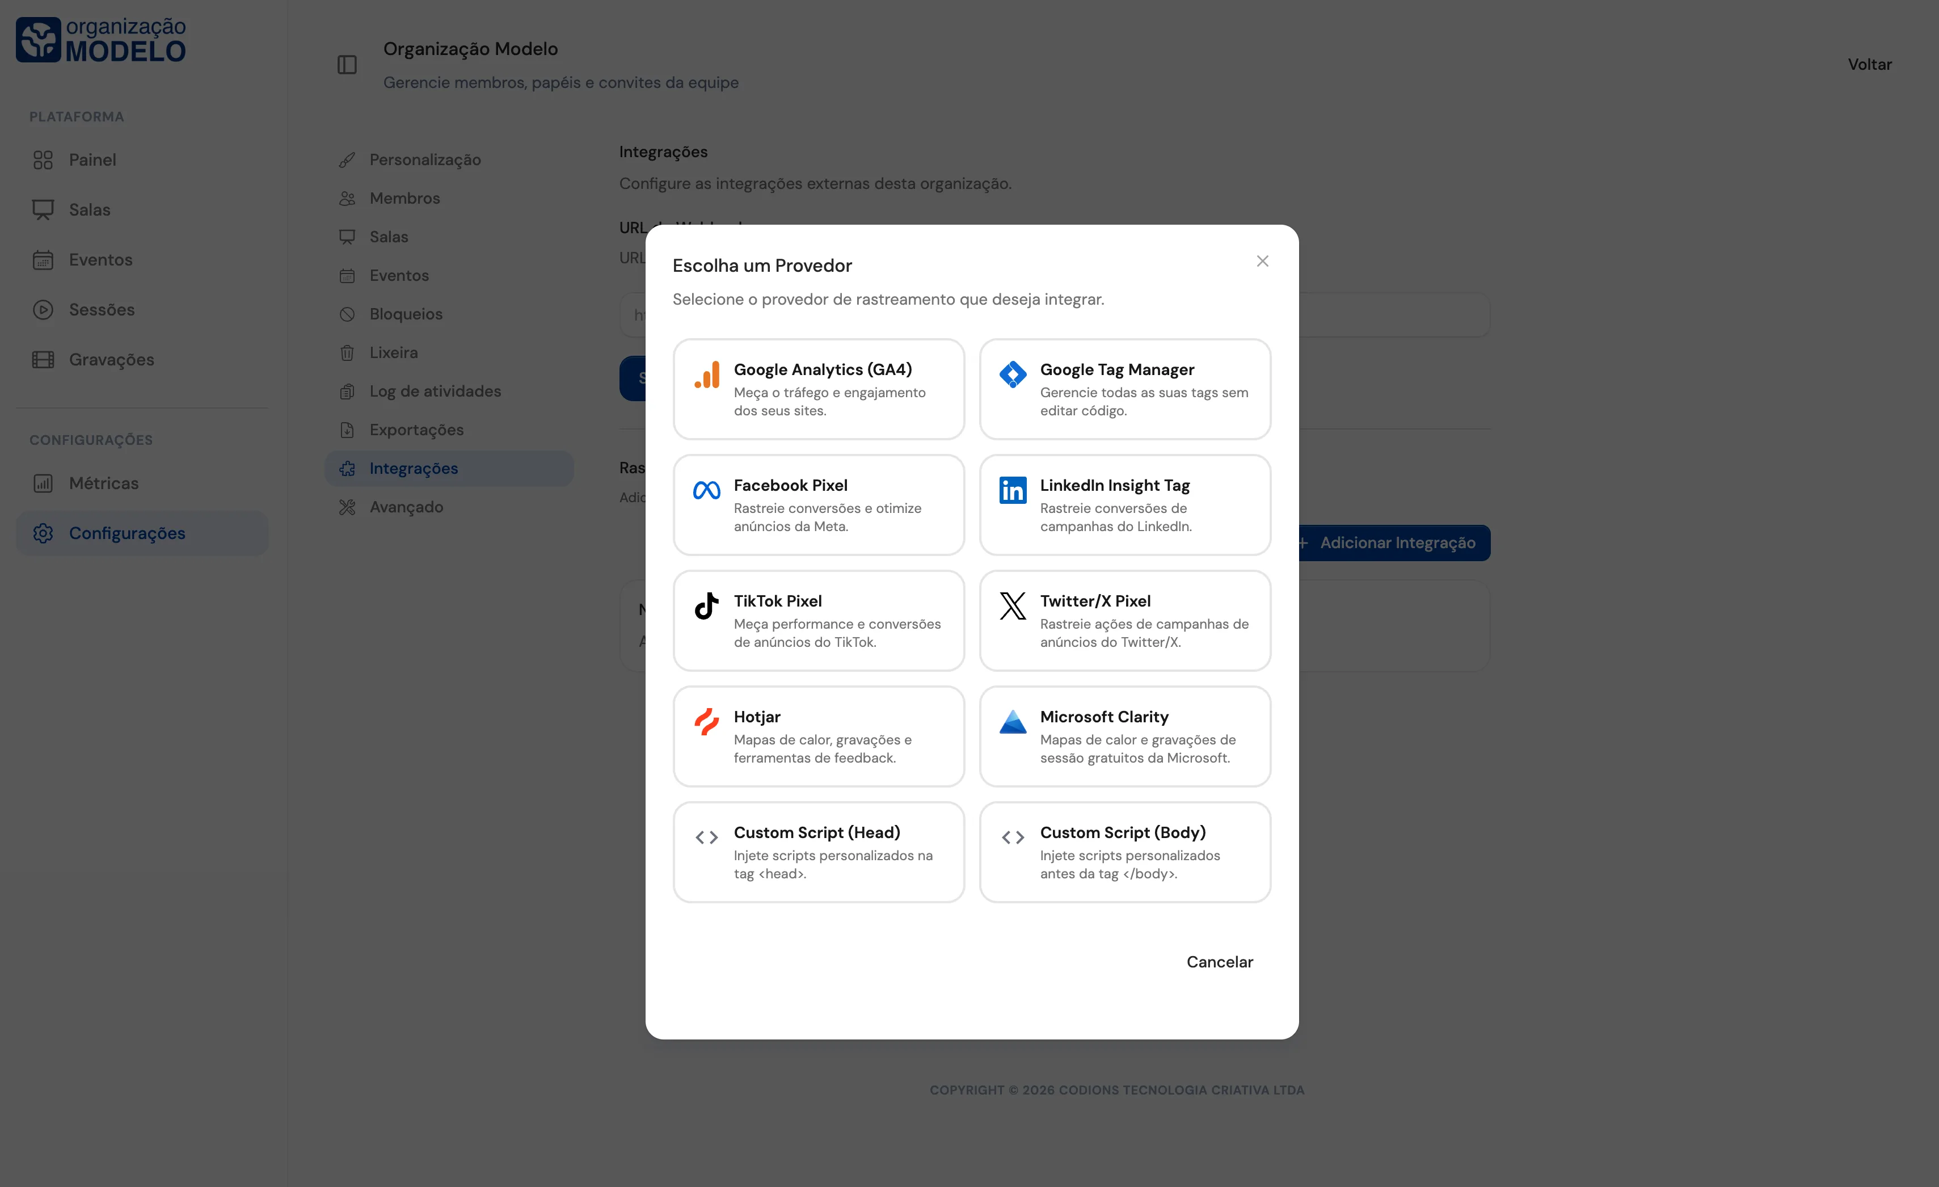Choose the Facebook Pixel Meta icon

pos(707,490)
